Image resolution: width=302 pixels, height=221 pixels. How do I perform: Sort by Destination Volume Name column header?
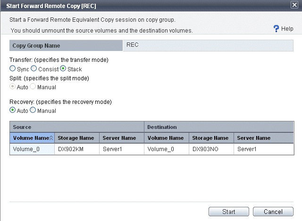pyautogui.click(x=167, y=138)
